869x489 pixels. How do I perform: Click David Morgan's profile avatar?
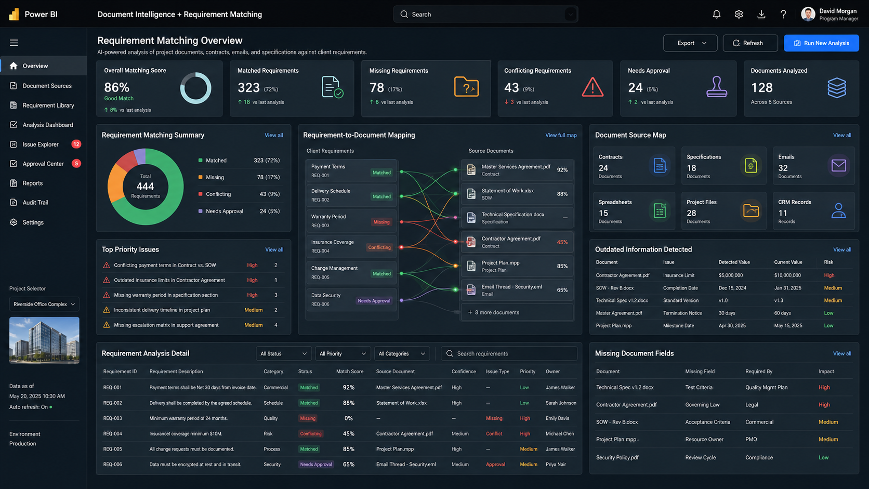pyautogui.click(x=808, y=14)
